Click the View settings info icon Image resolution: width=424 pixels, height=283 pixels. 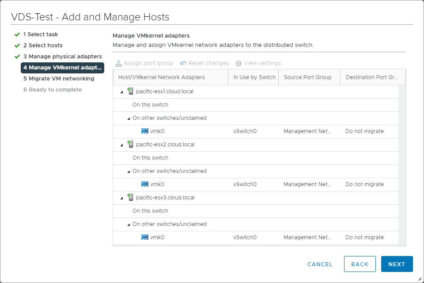(x=239, y=63)
